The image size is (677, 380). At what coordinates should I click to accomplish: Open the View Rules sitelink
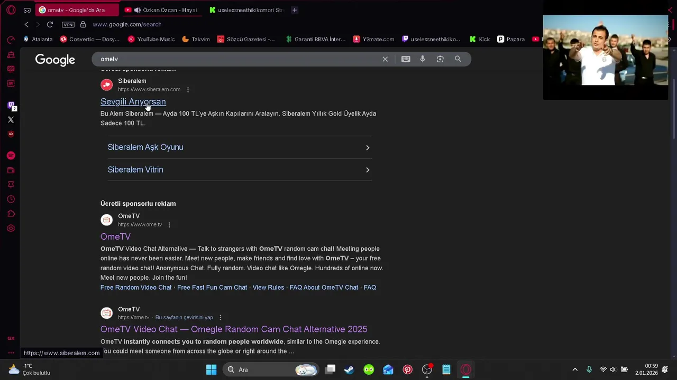268,288
